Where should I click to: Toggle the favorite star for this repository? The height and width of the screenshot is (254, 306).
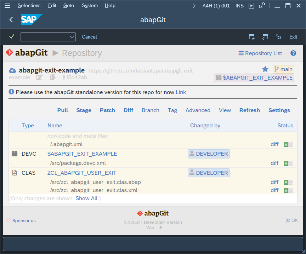(x=265, y=69)
